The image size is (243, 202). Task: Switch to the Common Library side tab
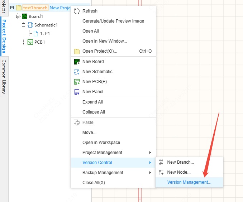pyautogui.click(x=4, y=77)
